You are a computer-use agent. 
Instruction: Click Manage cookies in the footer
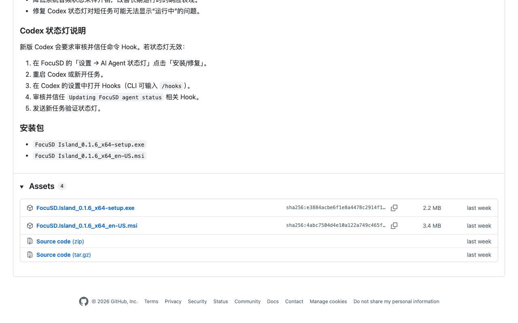point(328,302)
